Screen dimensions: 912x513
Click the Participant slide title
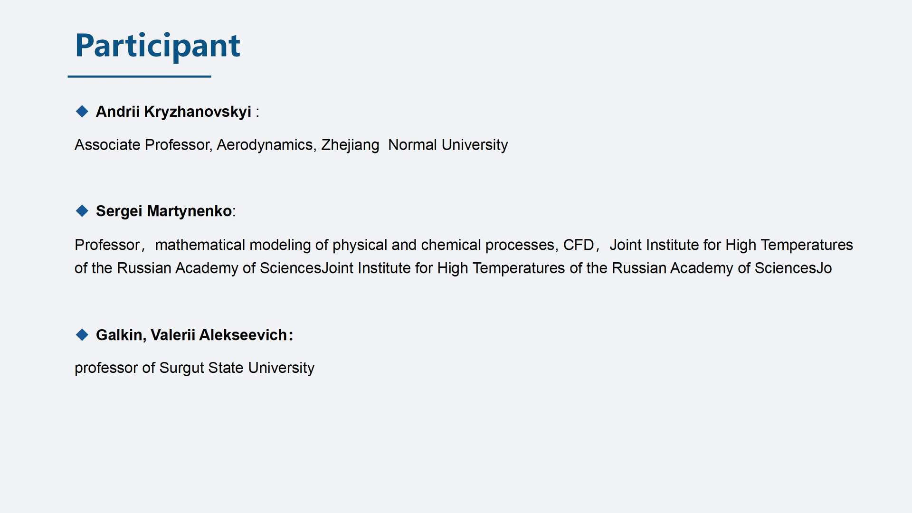158,46
